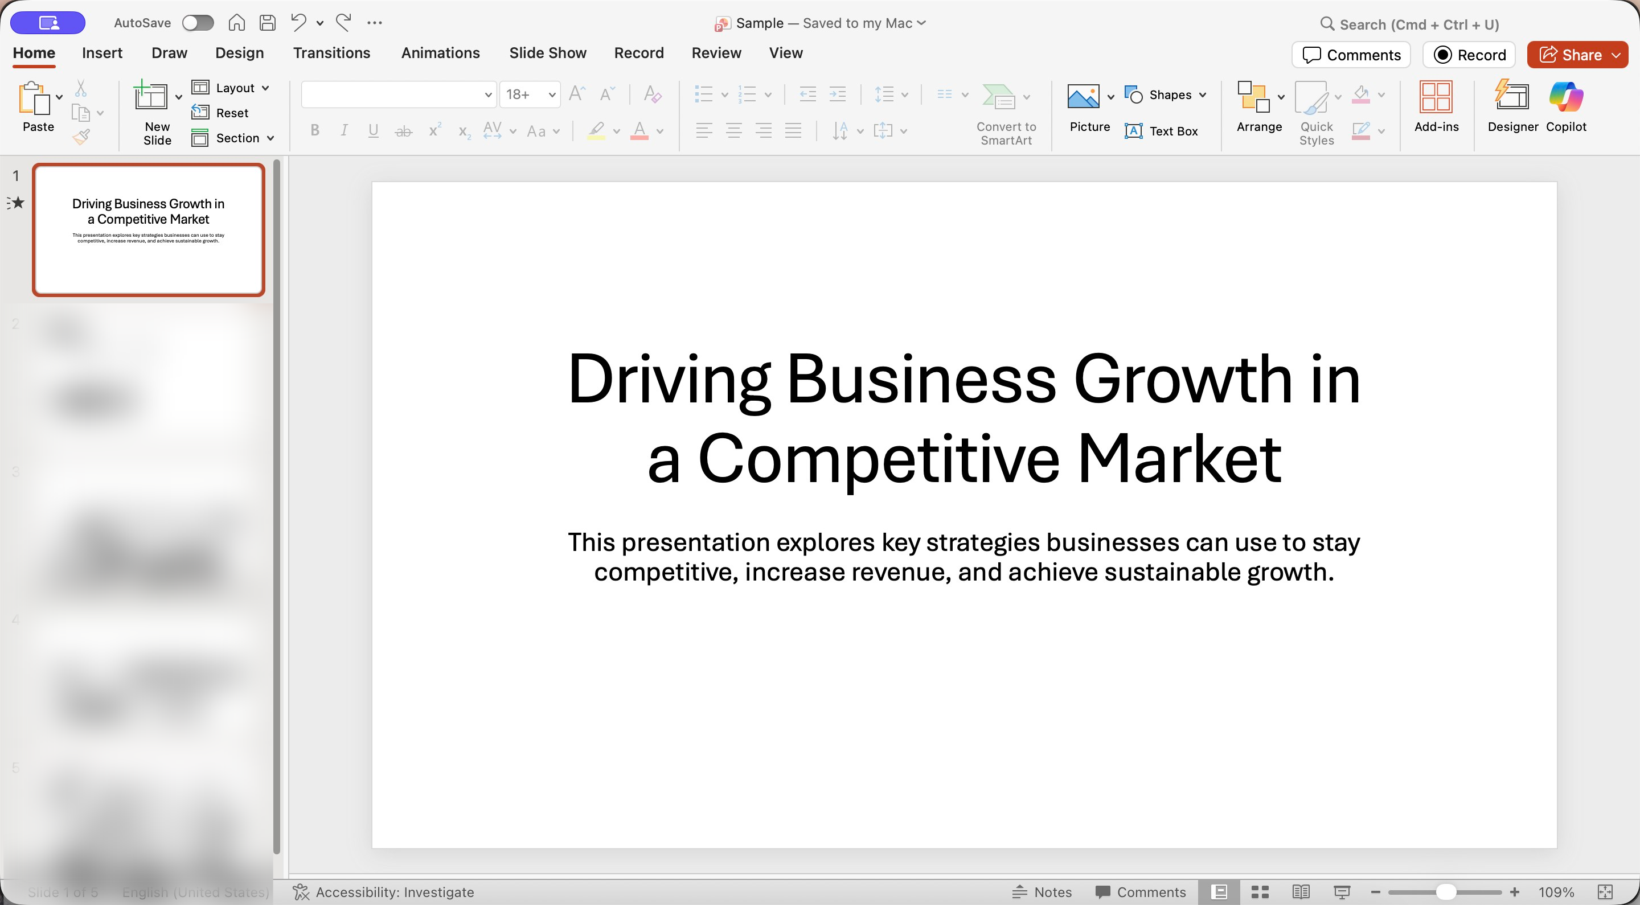
Task: Open Reading View from status bar
Action: (1300, 892)
